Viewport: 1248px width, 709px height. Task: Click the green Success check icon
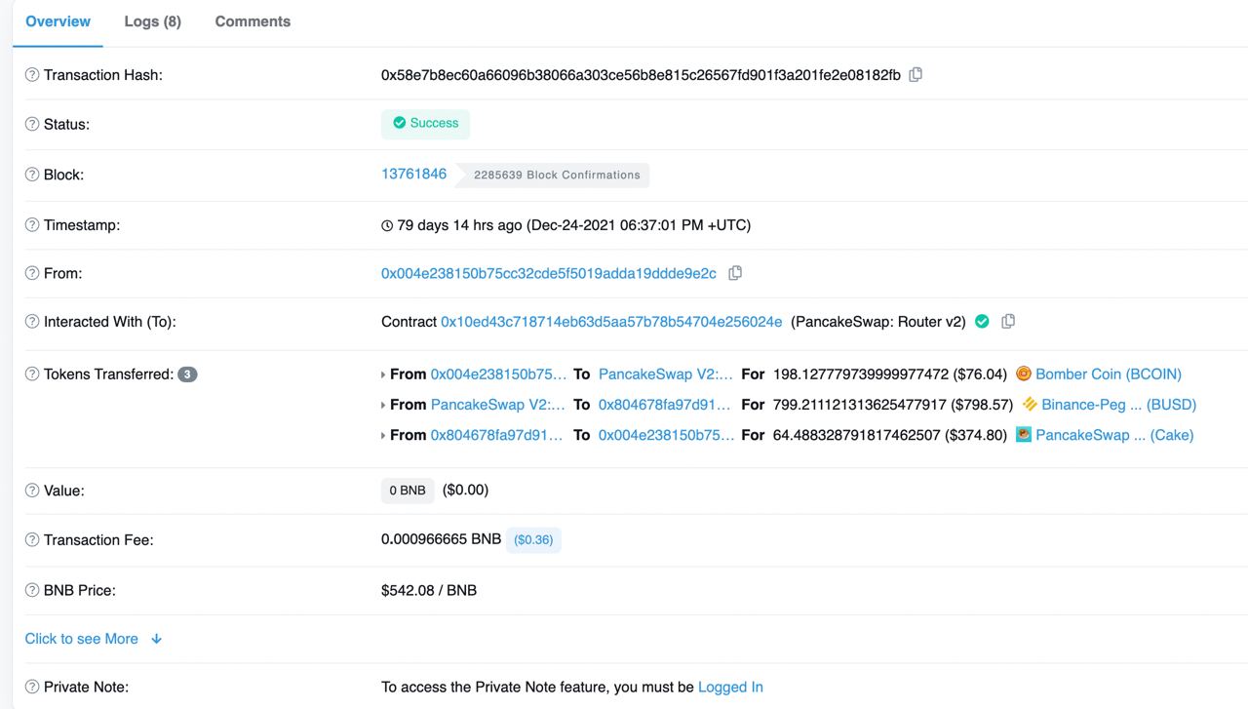pyautogui.click(x=400, y=123)
